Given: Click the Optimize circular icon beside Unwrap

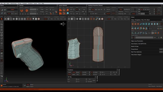Looking at the screenshot, I should pyautogui.click(x=27, y=10).
